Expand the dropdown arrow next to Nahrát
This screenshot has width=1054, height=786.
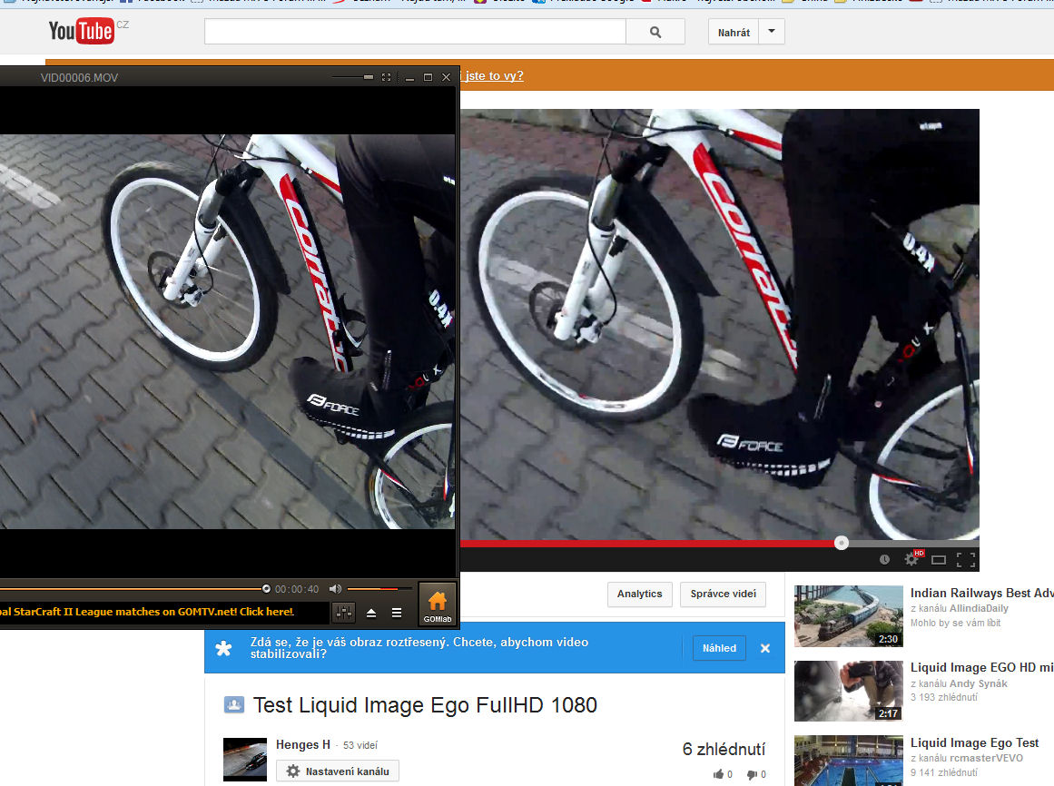[x=772, y=32]
